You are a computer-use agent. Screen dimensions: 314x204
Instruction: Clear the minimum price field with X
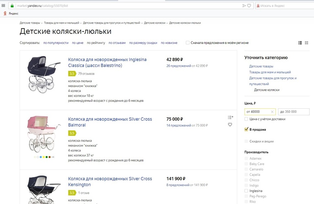272,112
